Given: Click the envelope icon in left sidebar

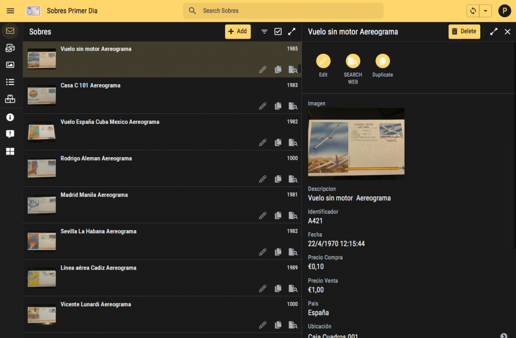Looking at the screenshot, I should 10,31.
